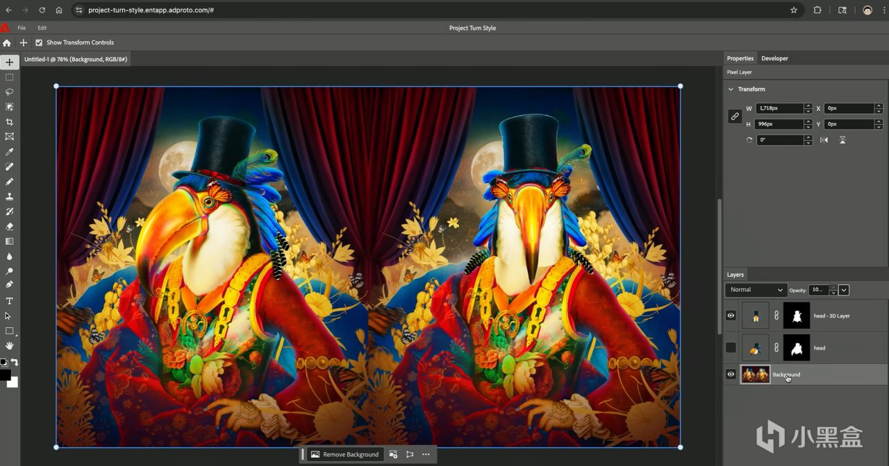This screenshot has width=889, height=466.
Task: Click the X position stepper arrows
Action: coord(879,108)
